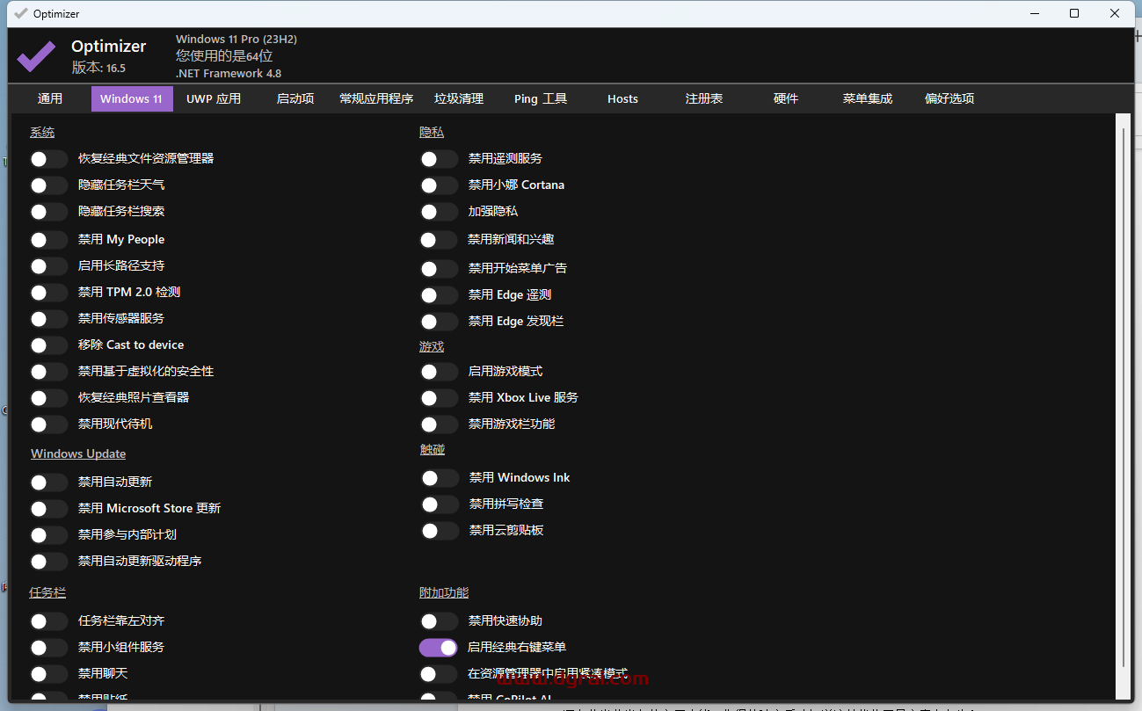
Task: Turn on 禁用 Edge 发现栏 toggle
Action: pos(439,322)
